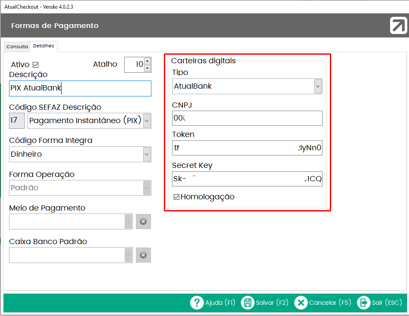Select the Detalhes tab

click(43, 46)
